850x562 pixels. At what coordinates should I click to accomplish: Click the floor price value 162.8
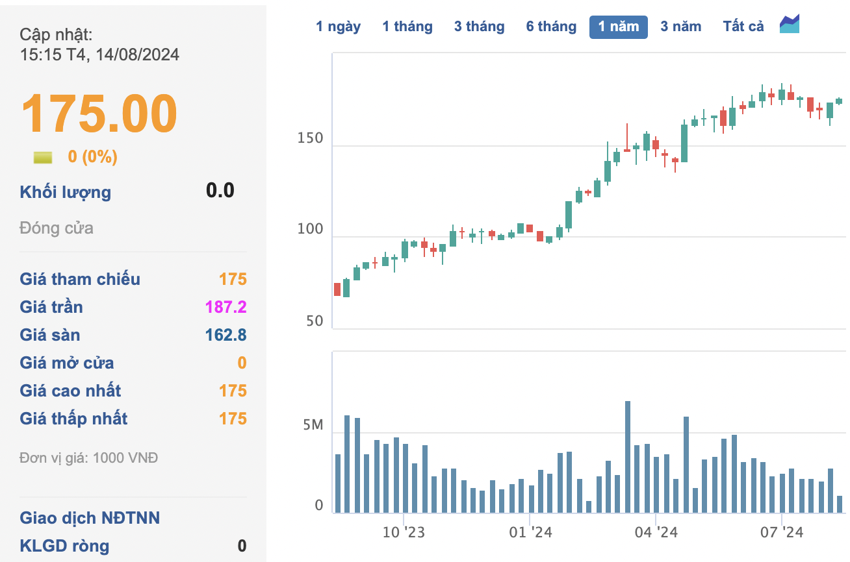click(226, 335)
